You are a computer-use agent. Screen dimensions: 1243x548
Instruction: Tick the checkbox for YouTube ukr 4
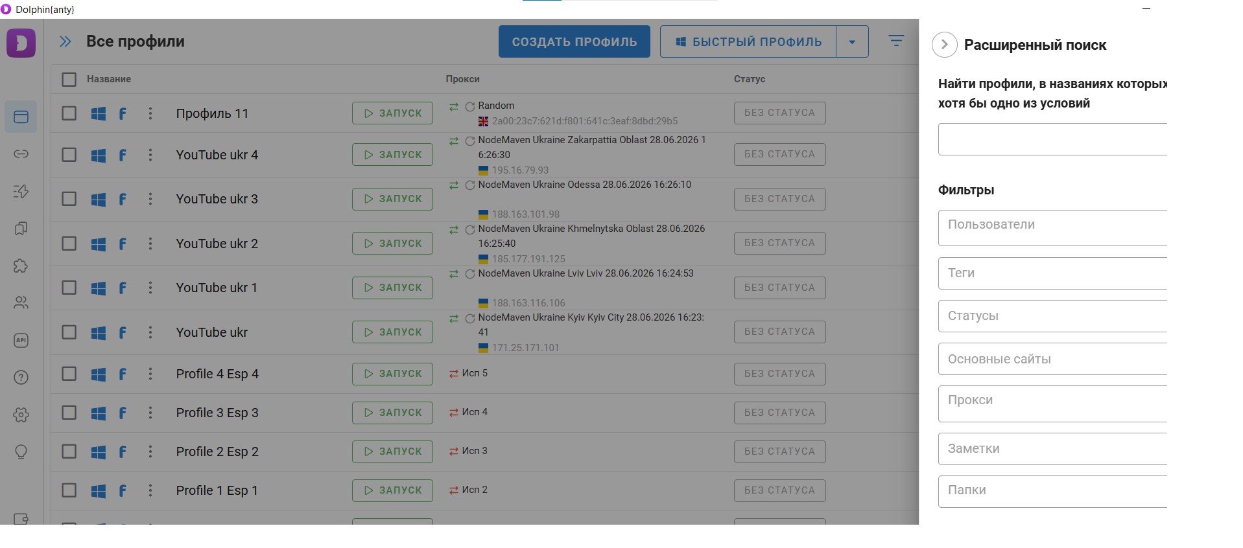69,155
